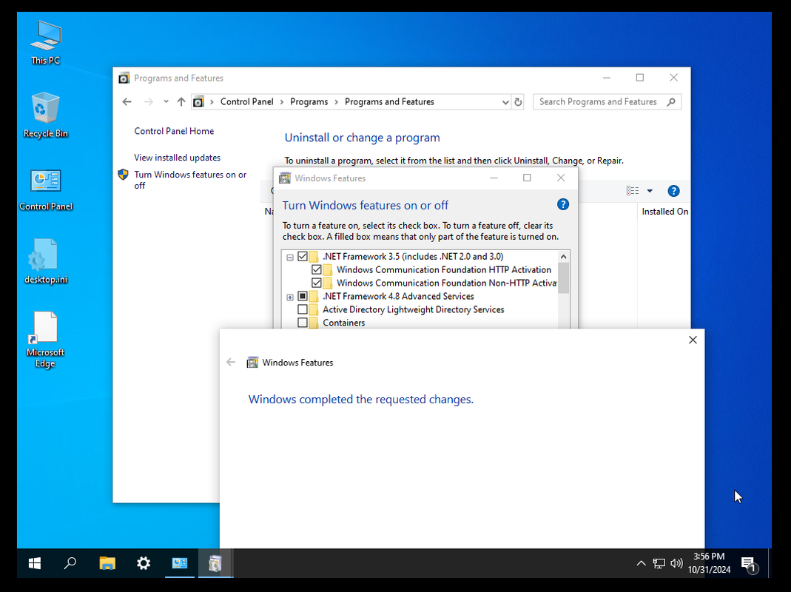
Task: Open the Recycle Bin desktop icon
Action: tap(45, 115)
